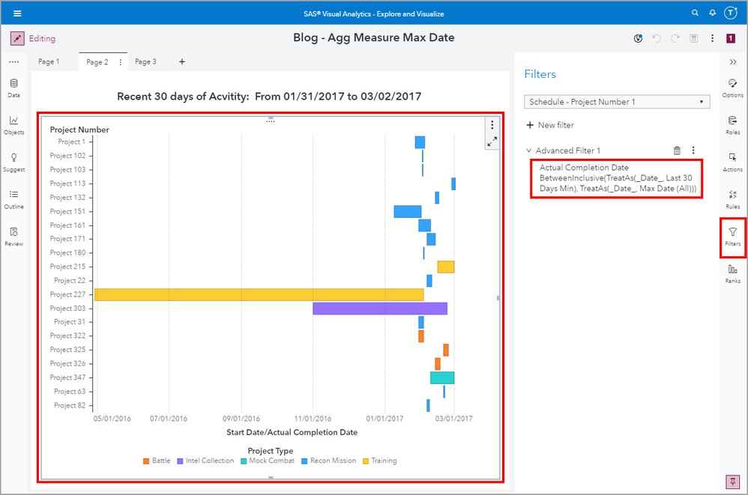Switch to Page 3 tab
Image resolution: width=748 pixels, height=495 pixels.
145,61
